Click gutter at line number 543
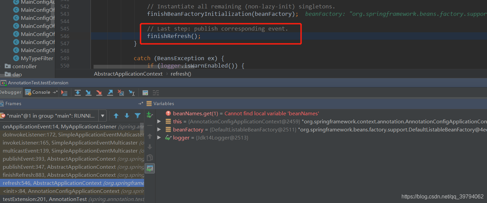This screenshot has width=487, height=203. coord(65,14)
